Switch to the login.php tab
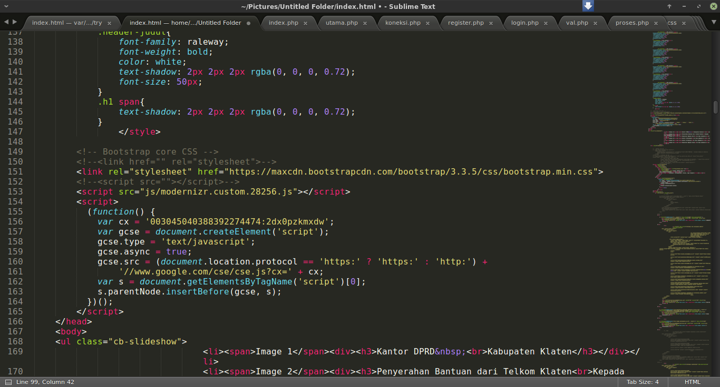 [x=524, y=23]
